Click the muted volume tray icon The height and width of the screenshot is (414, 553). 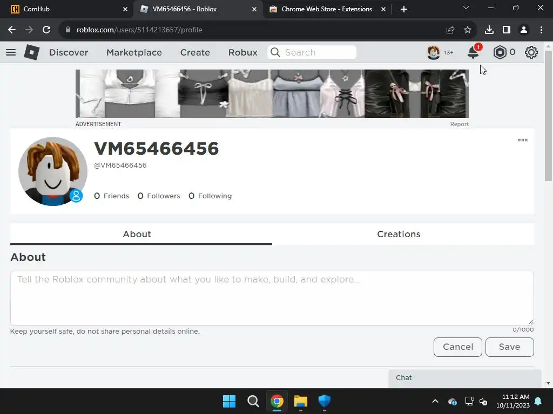click(483, 401)
